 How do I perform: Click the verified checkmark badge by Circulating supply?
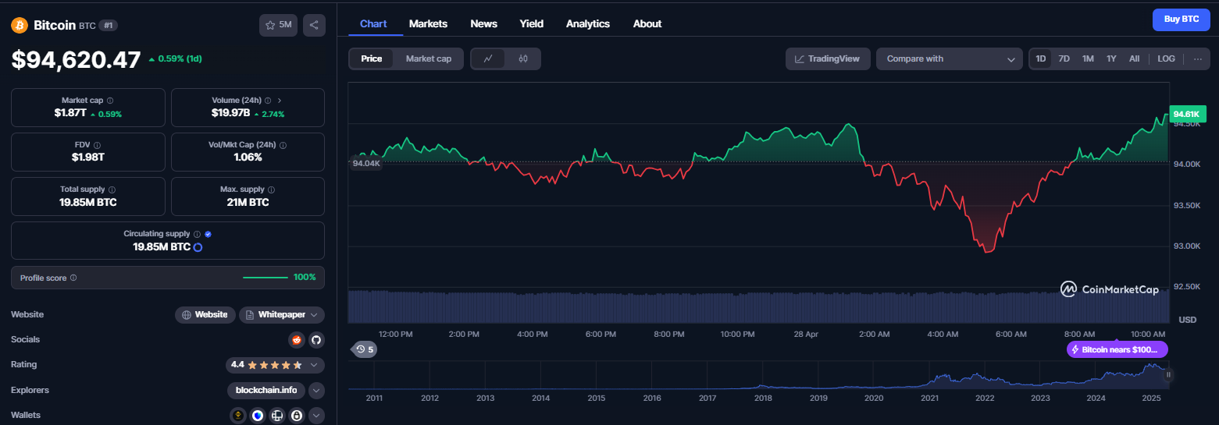(x=208, y=234)
